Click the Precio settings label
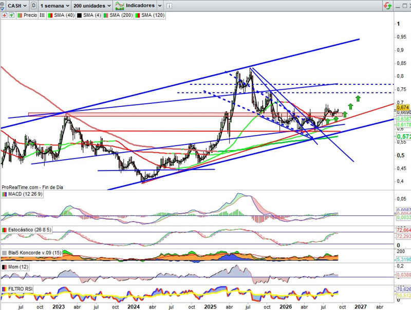This screenshot has height=310, width=411. [30, 15]
